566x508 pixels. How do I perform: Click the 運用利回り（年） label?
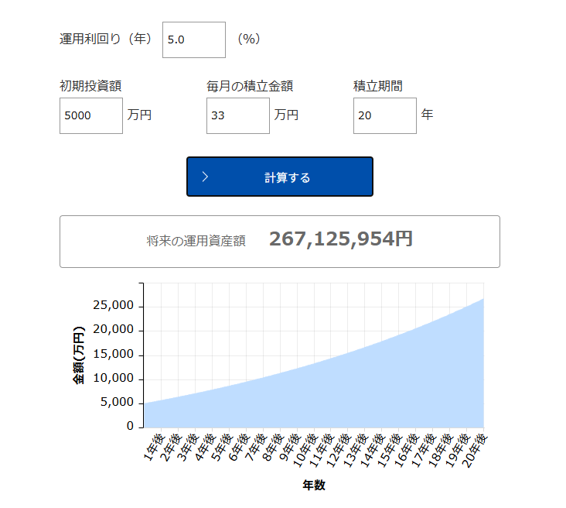click(106, 39)
